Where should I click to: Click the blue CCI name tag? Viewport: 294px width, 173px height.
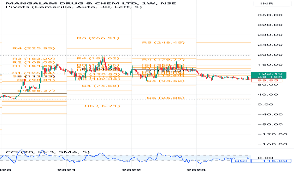[x=241, y=161]
